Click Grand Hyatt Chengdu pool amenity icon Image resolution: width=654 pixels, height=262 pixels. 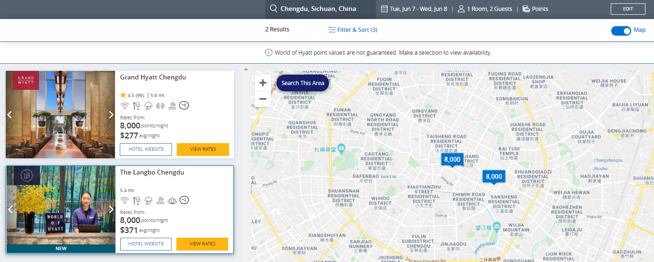[172, 106]
